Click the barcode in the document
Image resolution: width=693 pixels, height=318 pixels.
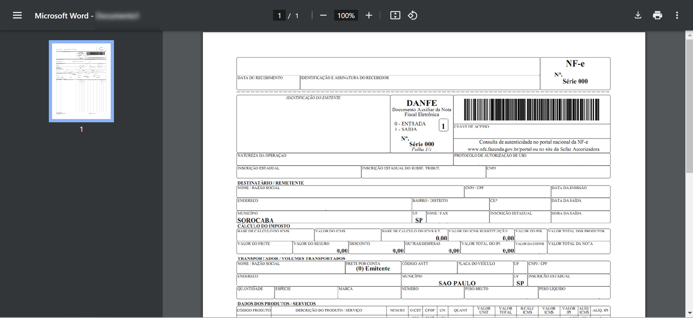pos(532,110)
